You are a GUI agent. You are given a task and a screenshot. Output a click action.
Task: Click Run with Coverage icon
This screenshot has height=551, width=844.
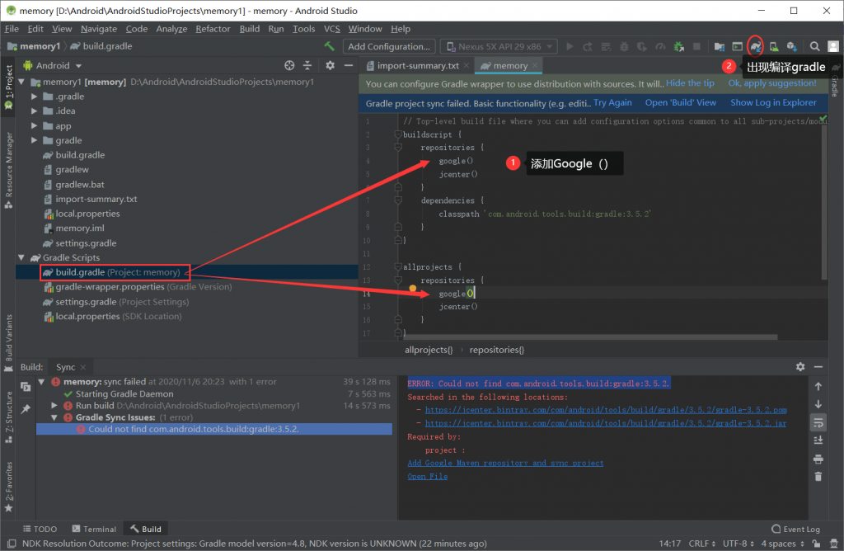(x=642, y=46)
